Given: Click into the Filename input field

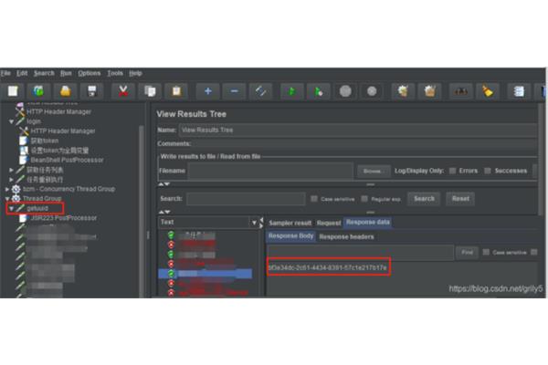Looking at the screenshot, I should point(271,172).
